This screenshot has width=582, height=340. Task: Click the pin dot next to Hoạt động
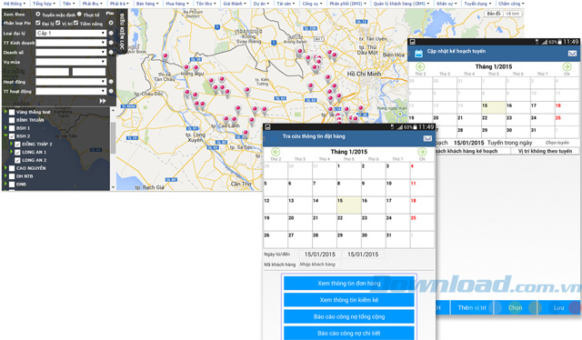[111, 82]
